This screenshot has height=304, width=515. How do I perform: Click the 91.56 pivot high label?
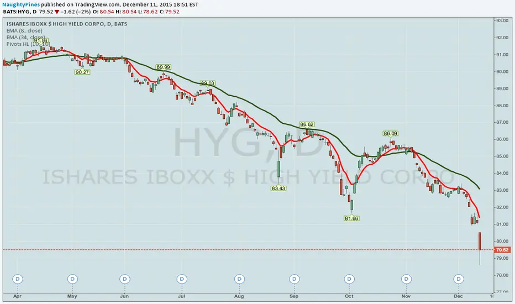pyautogui.click(x=41, y=41)
